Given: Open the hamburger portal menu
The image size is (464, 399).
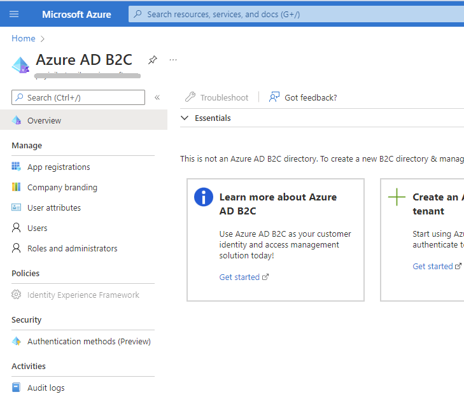Looking at the screenshot, I should (14, 14).
